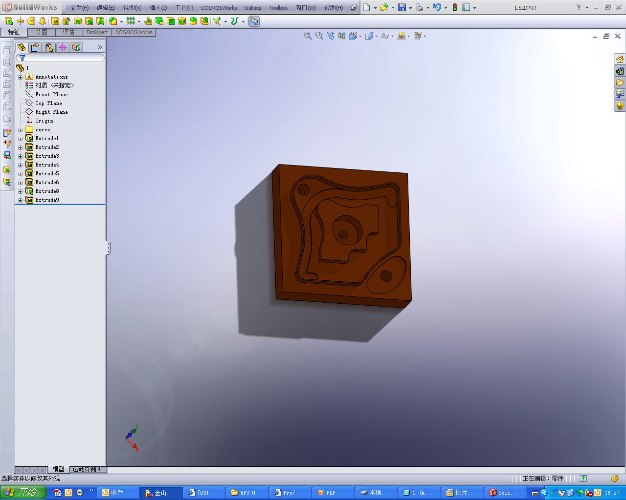Screen dimensions: 626x500
Task: Open the 编辑(E) menu
Action: (x=106, y=8)
